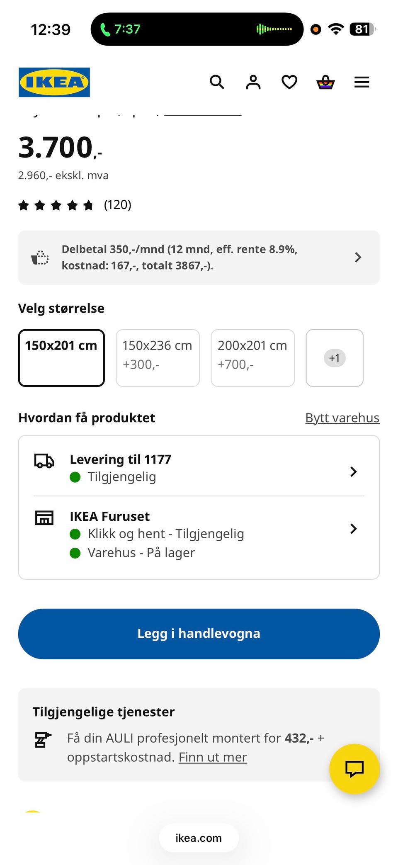Select size 200x201 cm

(x=252, y=358)
